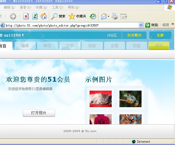This screenshot has width=175, height=145.
Task: Click the white 打开照片 button
Action: pyautogui.click(x=39, y=113)
